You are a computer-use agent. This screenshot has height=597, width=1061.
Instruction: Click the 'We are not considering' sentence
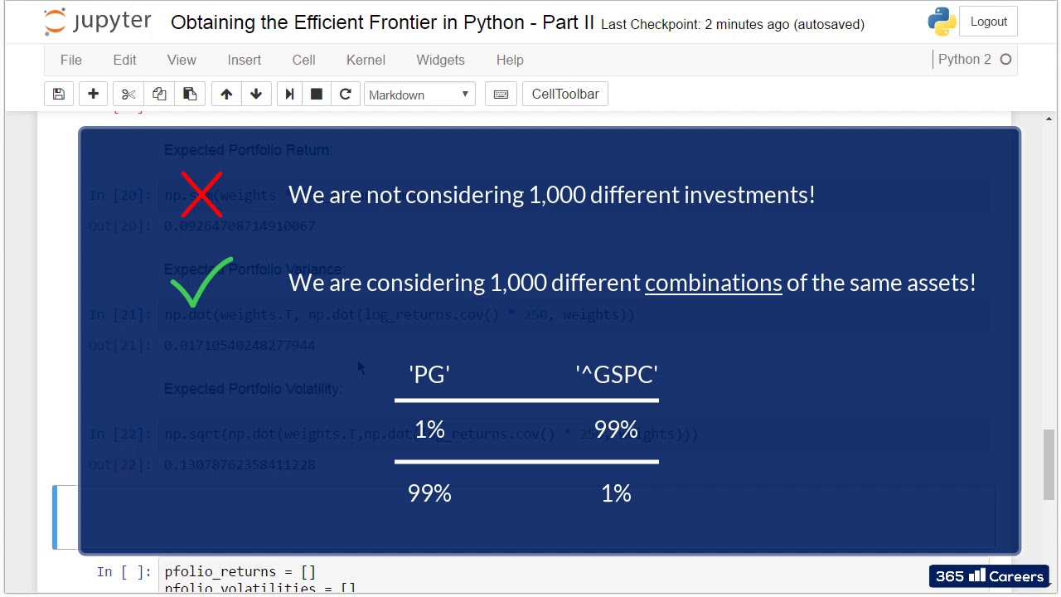[551, 195]
